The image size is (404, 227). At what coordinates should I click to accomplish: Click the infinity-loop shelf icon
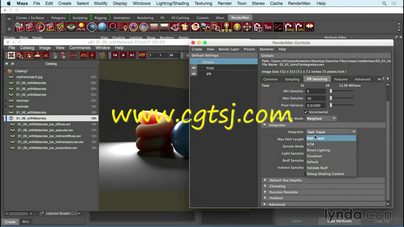278,27
